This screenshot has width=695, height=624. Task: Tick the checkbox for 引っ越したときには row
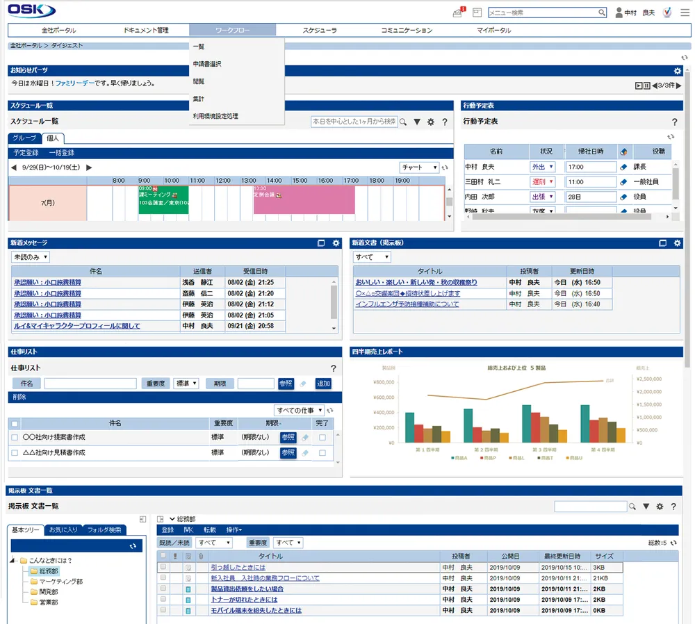tap(163, 567)
